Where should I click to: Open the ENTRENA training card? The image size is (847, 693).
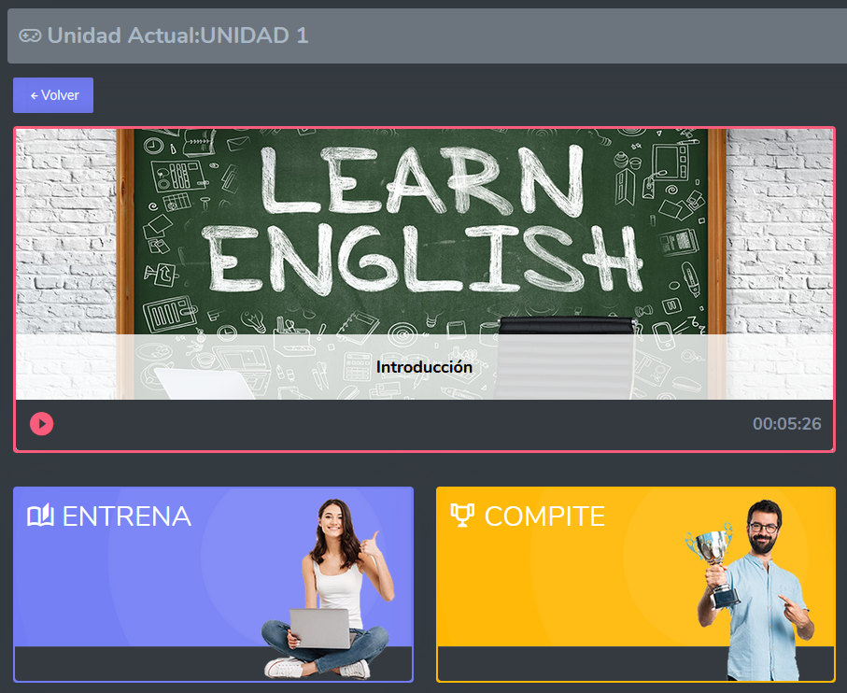point(213,584)
